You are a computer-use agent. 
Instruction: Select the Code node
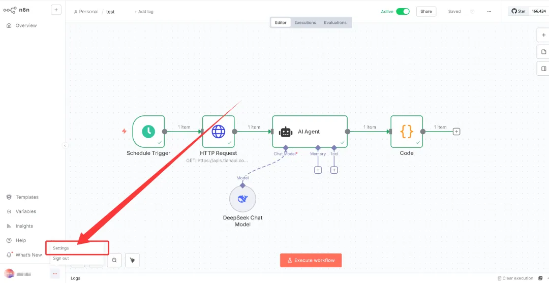click(407, 132)
